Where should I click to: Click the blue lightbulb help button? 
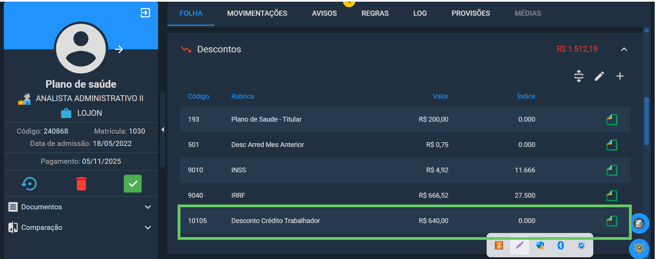click(x=639, y=249)
